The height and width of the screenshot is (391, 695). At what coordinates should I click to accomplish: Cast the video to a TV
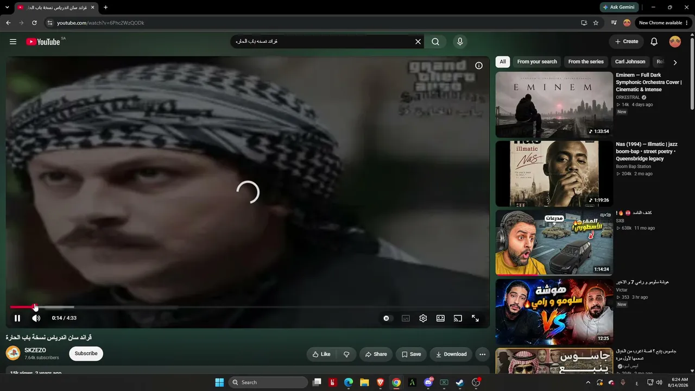458,319
